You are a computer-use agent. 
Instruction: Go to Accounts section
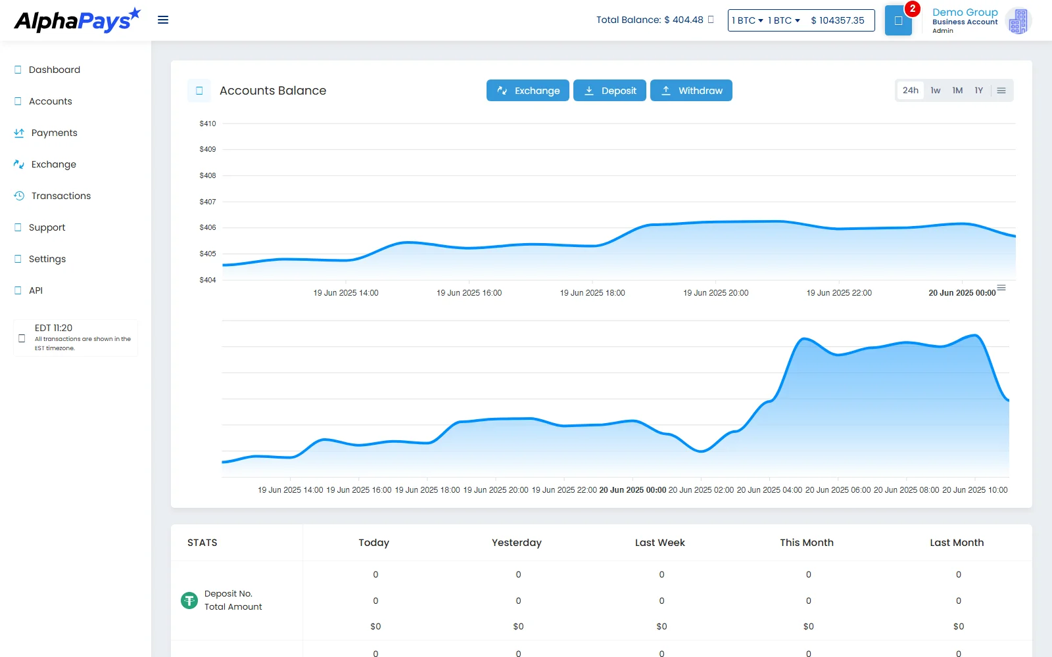coord(51,101)
